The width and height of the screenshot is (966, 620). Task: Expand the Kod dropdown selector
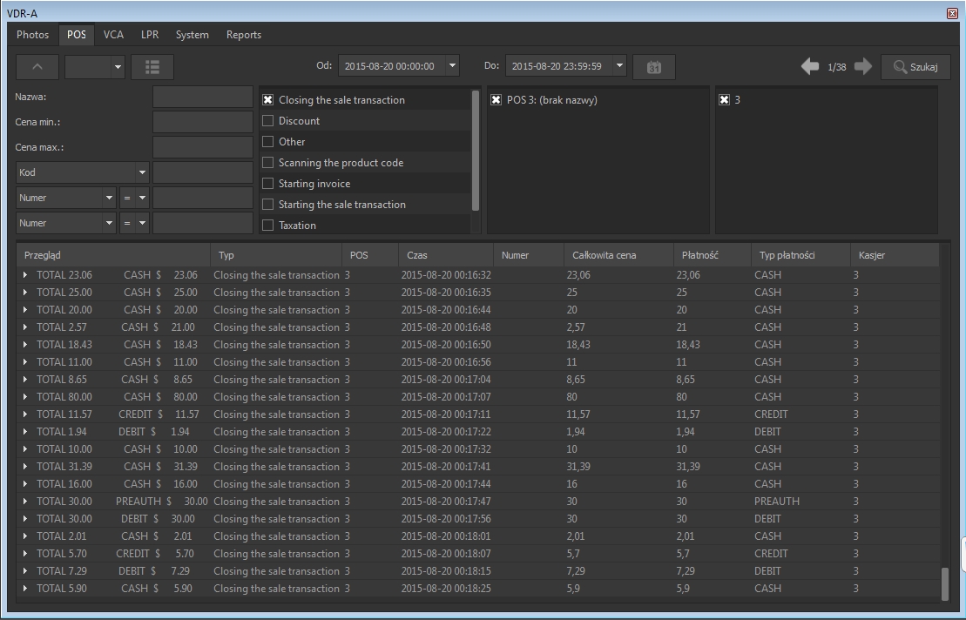tap(142, 172)
